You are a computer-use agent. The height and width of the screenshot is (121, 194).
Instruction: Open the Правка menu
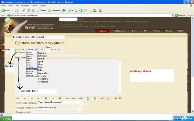click(11, 6)
